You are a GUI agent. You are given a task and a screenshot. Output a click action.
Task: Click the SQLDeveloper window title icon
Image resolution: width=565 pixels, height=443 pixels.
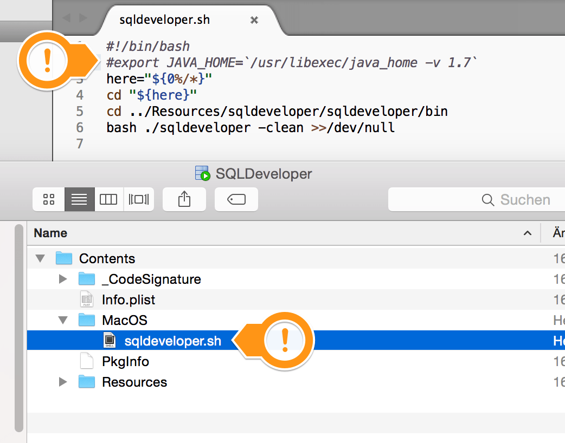(202, 173)
